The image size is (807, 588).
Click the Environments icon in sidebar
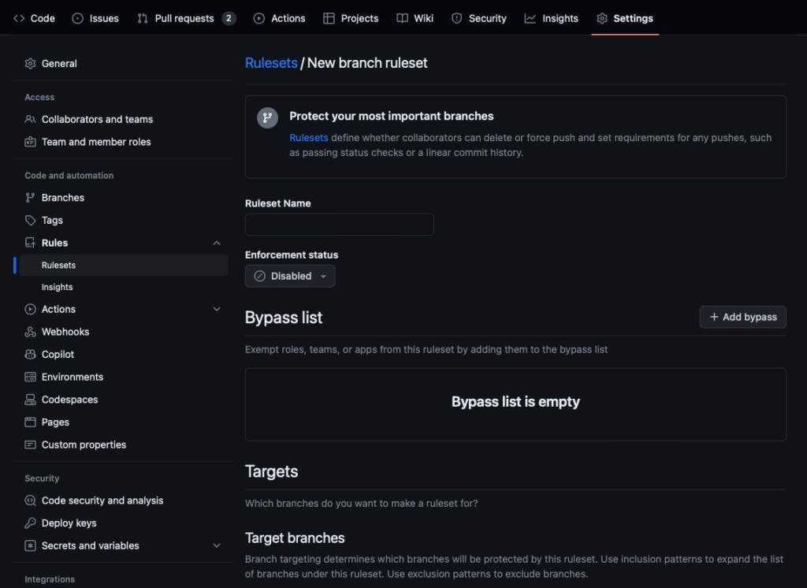(x=30, y=377)
